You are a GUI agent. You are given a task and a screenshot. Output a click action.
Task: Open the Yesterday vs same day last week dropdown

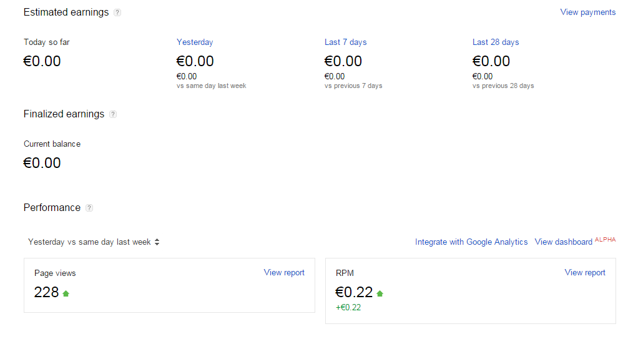94,242
